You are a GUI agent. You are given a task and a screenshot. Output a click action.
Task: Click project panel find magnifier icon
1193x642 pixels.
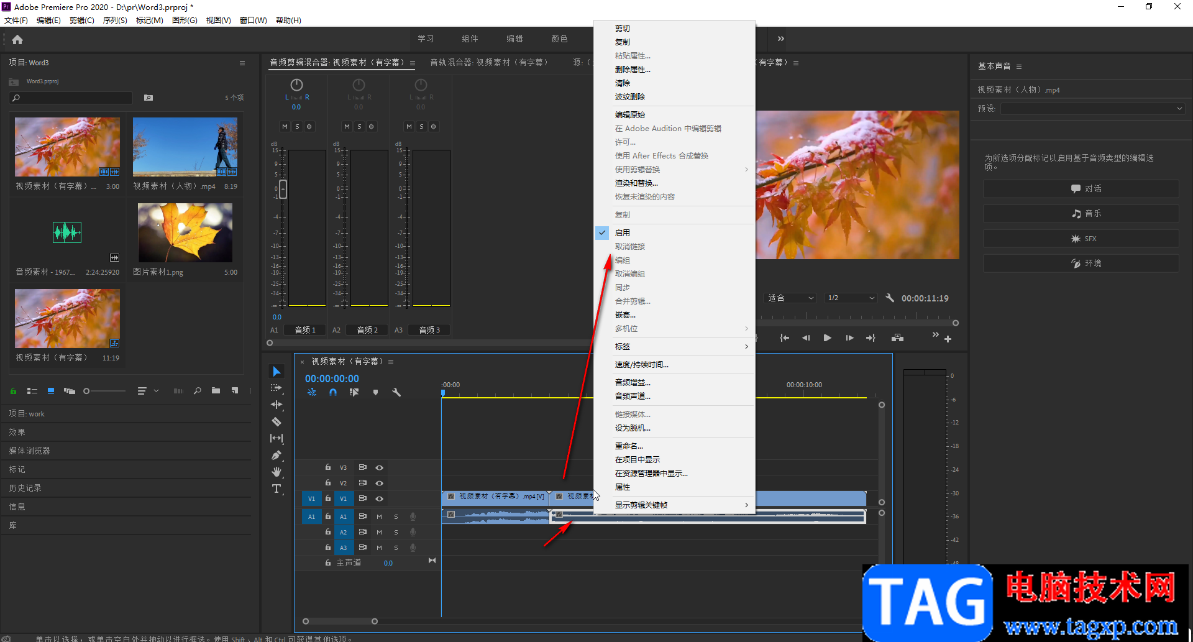click(197, 391)
